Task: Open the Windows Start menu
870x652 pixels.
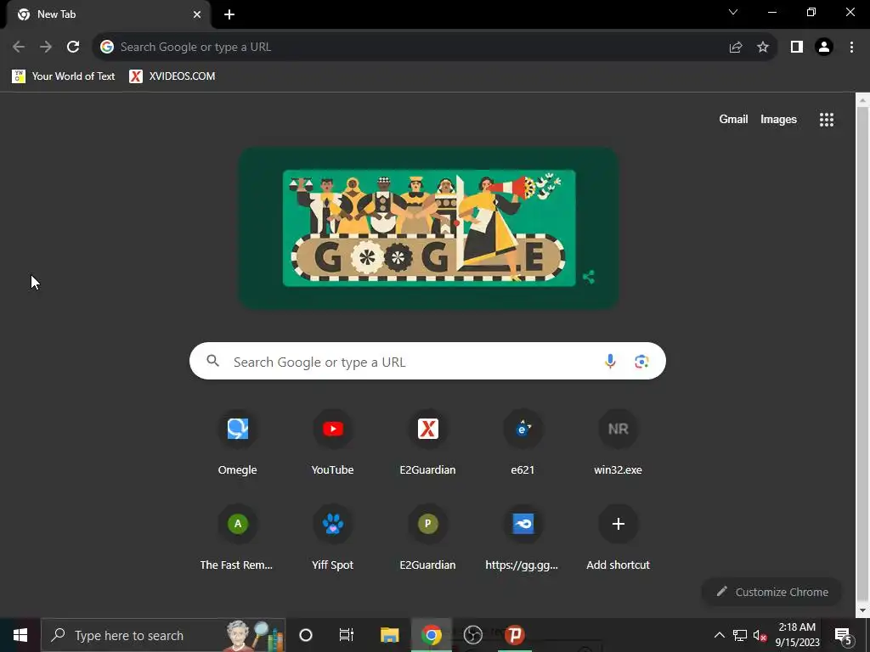Action: tap(20, 635)
